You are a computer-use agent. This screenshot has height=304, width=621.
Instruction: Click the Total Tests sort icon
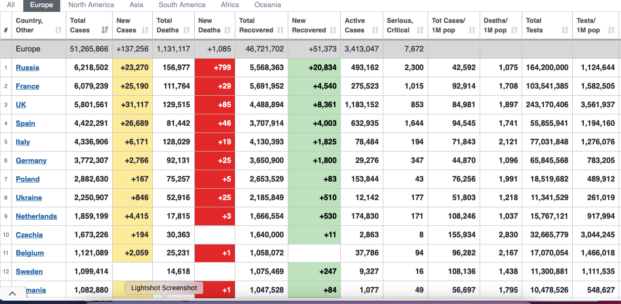(565, 30)
